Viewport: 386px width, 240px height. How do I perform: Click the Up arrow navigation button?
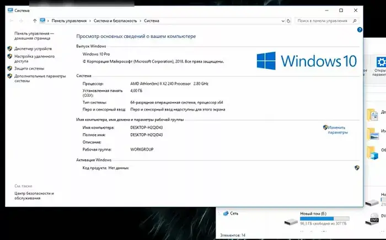pos(35,21)
